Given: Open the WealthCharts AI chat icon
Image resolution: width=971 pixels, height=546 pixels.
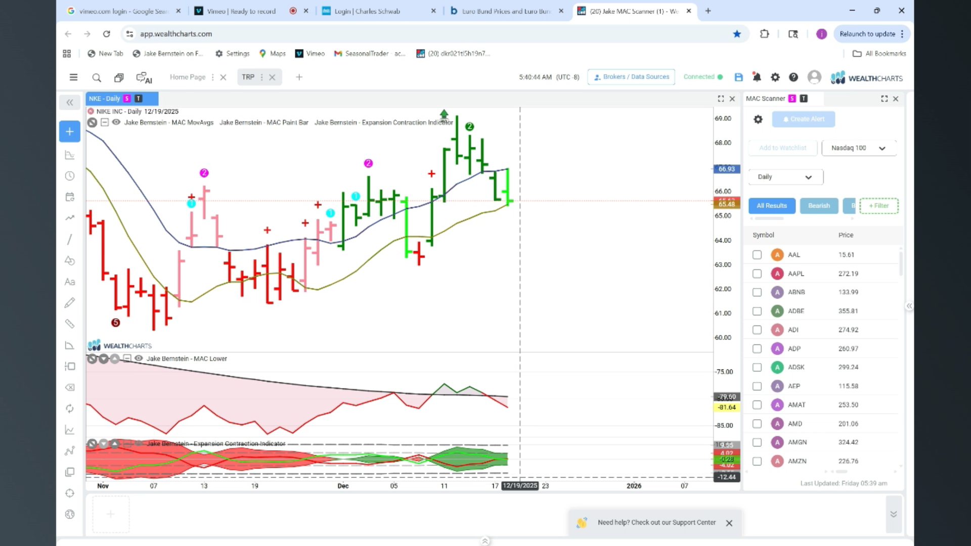Looking at the screenshot, I should coord(144,78).
